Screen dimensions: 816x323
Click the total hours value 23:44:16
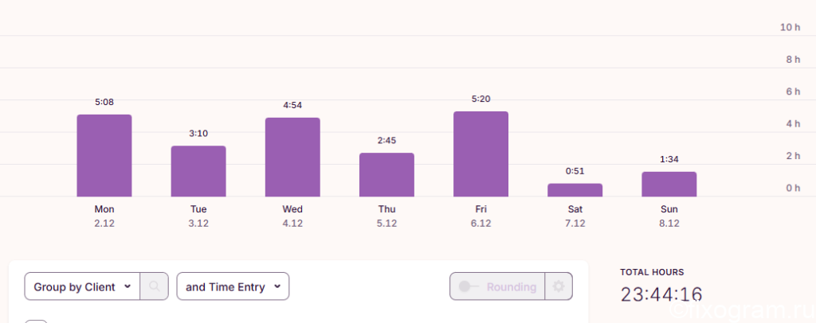click(661, 294)
